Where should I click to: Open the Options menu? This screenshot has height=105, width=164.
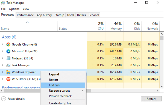(14, 9)
